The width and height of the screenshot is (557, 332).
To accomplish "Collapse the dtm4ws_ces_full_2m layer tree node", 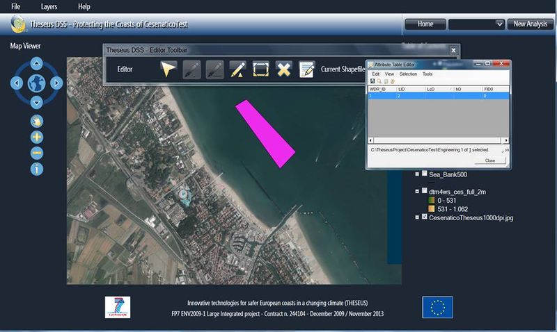I will coord(416,191).
